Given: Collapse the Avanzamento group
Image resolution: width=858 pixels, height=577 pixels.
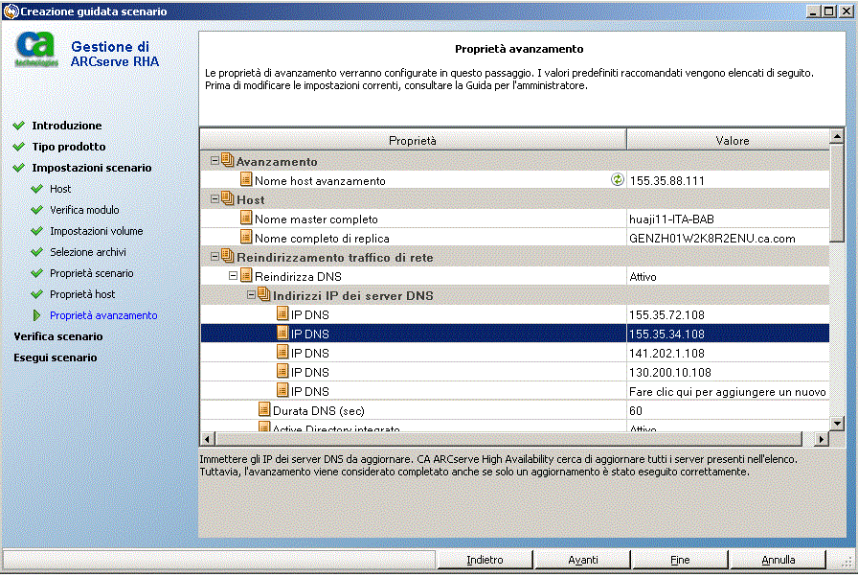Looking at the screenshot, I should pyautogui.click(x=214, y=161).
